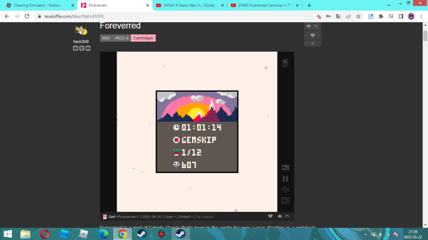Click taco360's avatar image
Viewport: 428px width, 240px height.
(81, 30)
